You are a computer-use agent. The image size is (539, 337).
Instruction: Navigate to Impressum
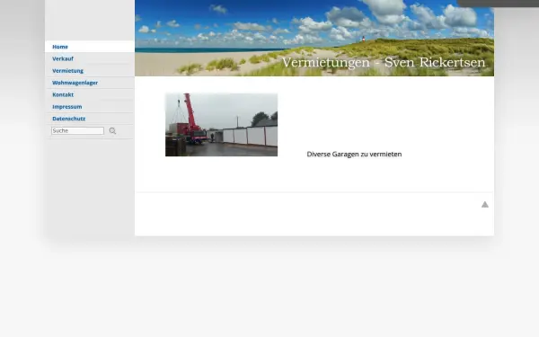[89, 107]
